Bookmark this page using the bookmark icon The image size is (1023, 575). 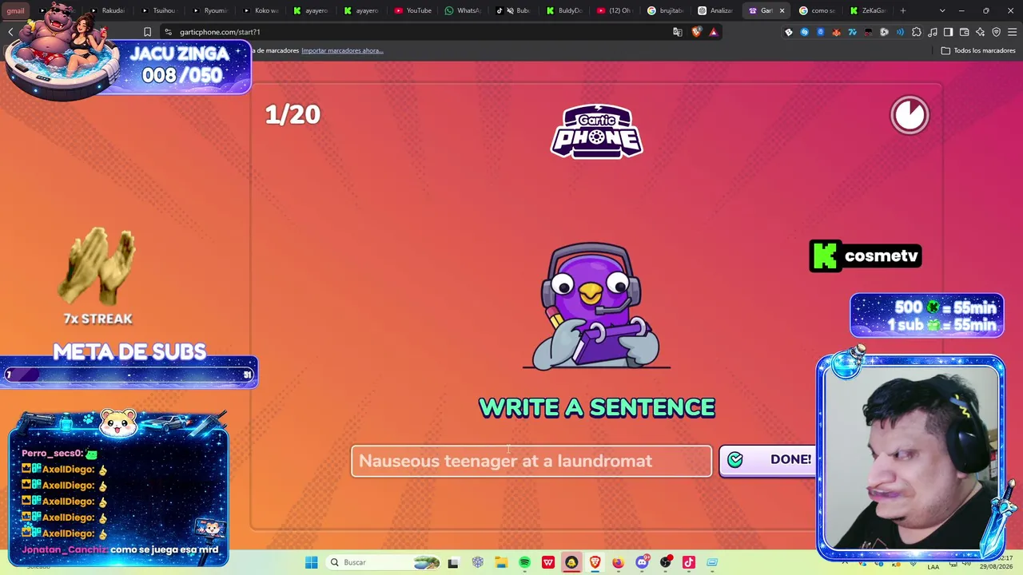147,32
